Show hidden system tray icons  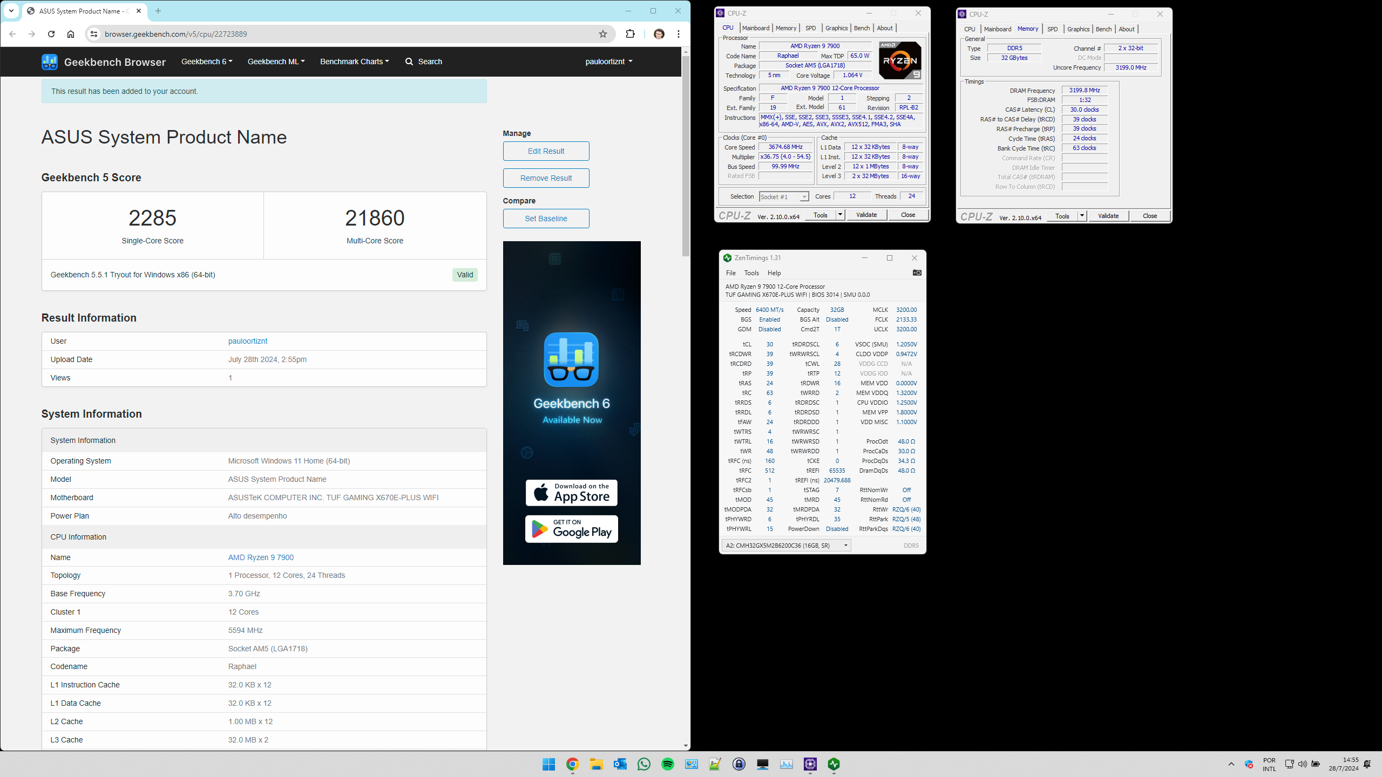(x=1231, y=764)
